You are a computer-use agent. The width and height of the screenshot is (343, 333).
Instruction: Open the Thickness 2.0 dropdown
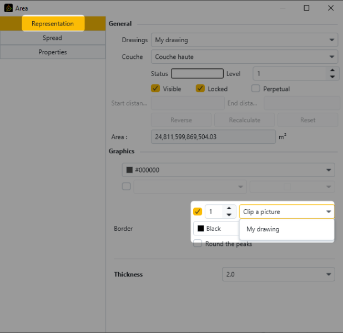[279, 274]
